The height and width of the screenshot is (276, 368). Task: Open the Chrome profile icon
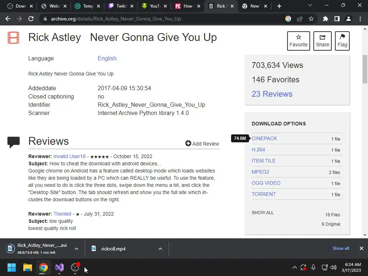349,19
